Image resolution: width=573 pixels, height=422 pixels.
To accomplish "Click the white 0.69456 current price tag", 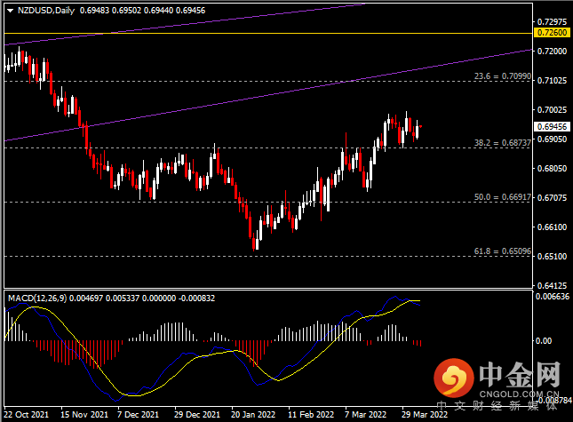I will tap(549, 128).
